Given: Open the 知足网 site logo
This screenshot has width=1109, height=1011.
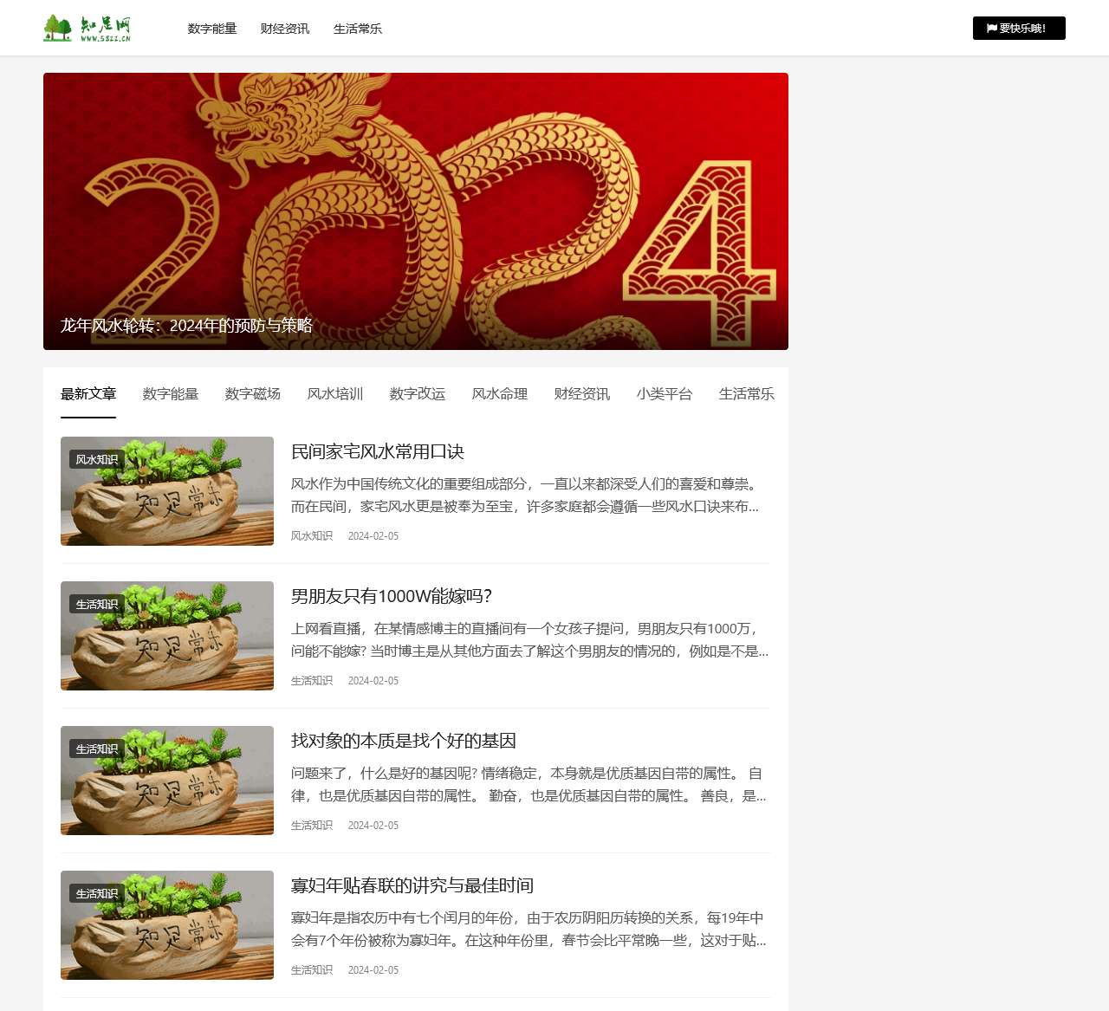Looking at the screenshot, I should (x=88, y=28).
